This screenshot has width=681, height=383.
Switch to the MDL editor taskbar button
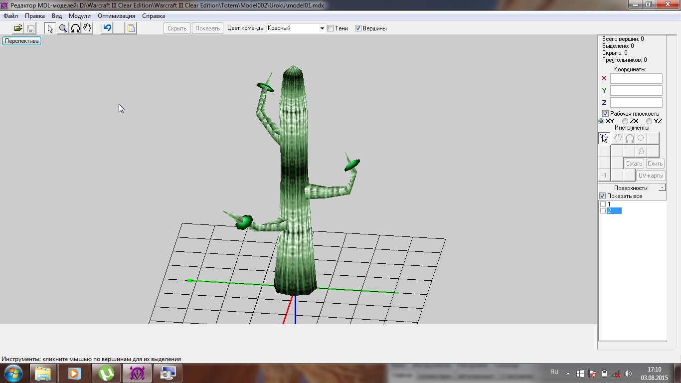coord(137,373)
